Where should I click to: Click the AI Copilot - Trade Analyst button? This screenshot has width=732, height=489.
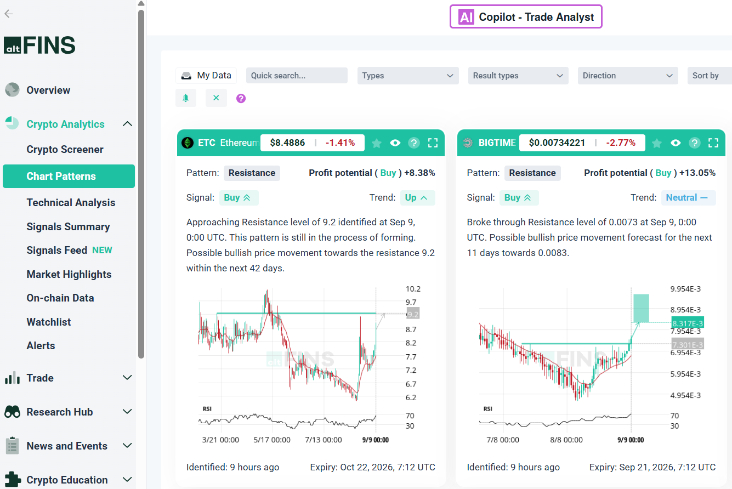tap(526, 17)
